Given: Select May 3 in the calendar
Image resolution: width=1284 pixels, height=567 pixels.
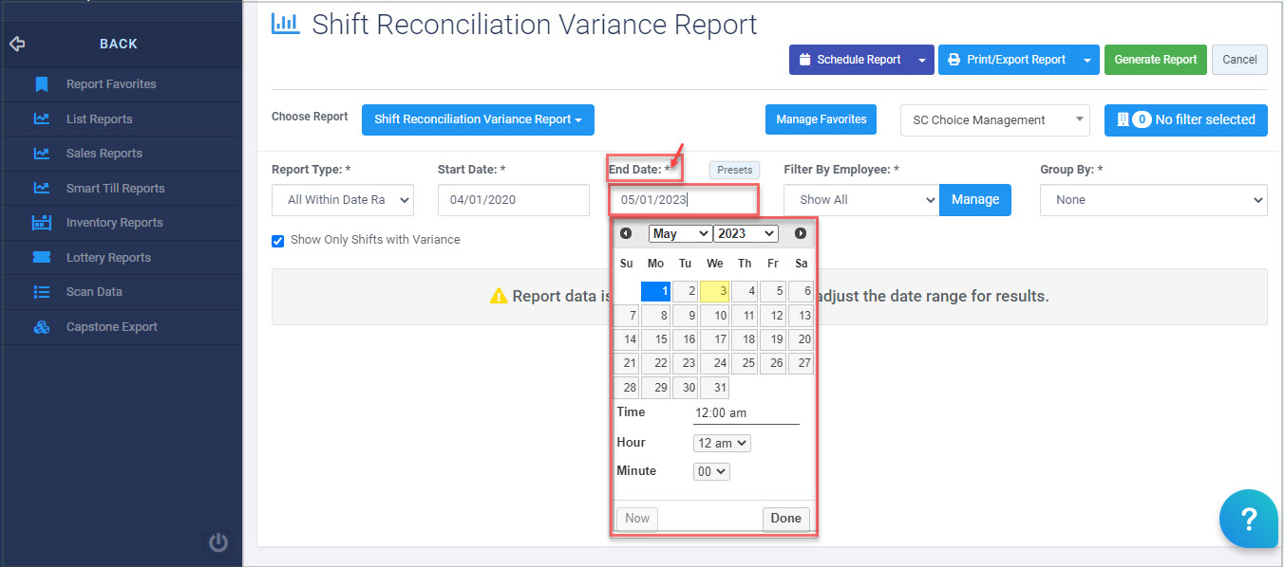Looking at the screenshot, I should click(x=714, y=291).
